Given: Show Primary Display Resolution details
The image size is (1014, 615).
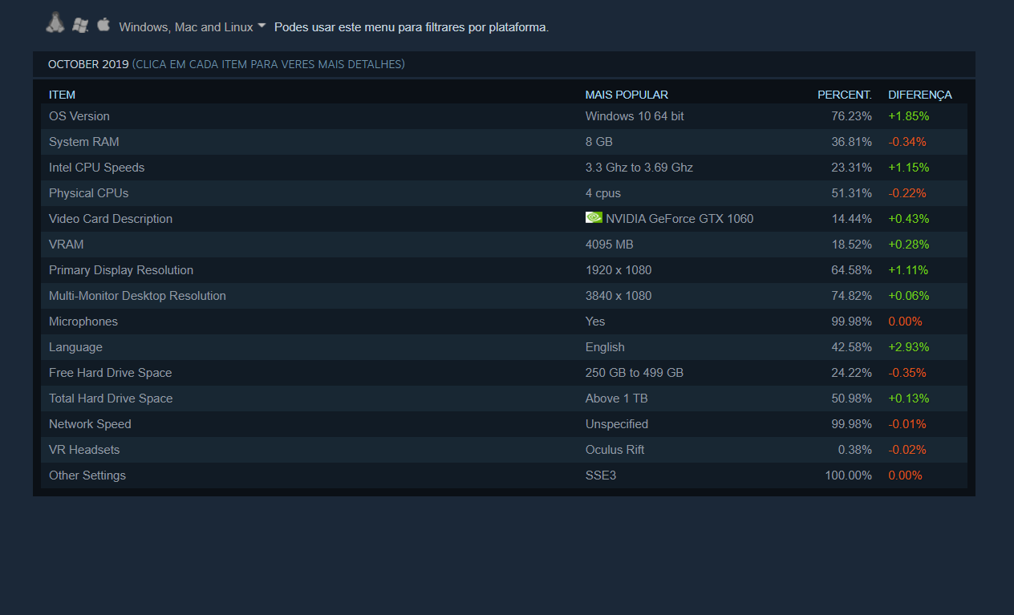Looking at the screenshot, I should tap(504, 270).
